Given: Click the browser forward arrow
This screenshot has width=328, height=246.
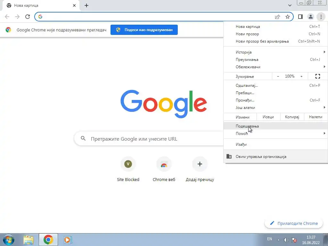Looking at the screenshot, I should pyautogui.click(x=17, y=17).
